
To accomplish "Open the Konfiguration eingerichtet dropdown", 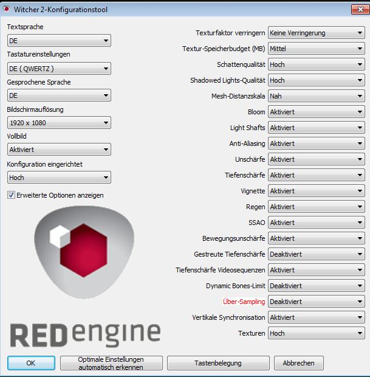I will click(x=59, y=177).
